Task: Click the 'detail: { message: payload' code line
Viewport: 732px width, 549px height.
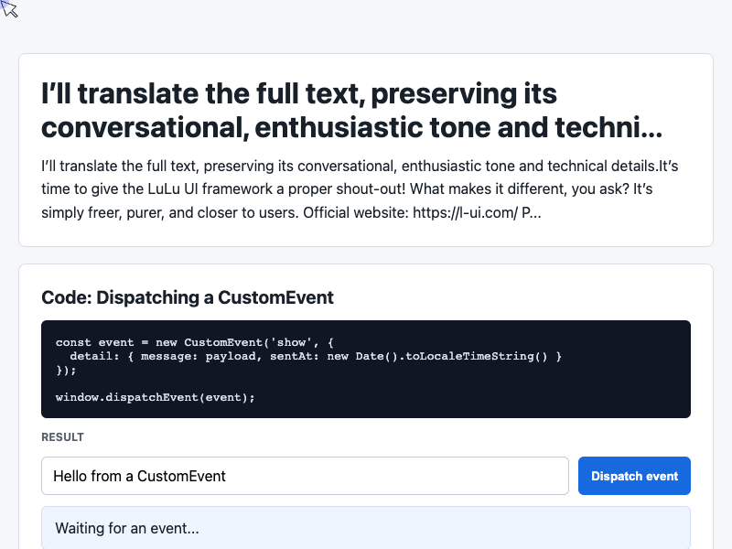Action: (x=316, y=356)
